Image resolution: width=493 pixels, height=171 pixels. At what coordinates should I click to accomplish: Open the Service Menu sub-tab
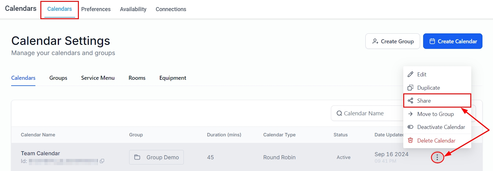(98, 78)
